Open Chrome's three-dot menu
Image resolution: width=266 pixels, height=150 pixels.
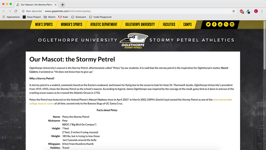coord(262,11)
